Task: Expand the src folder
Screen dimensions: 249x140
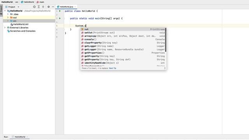Action: tap(8, 21)
